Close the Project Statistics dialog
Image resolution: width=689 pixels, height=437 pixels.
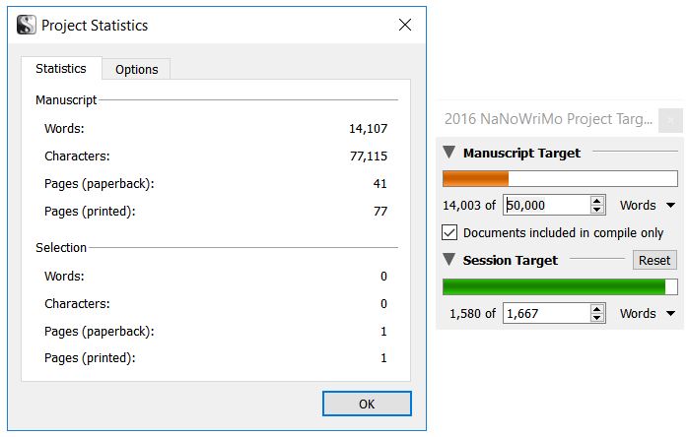point(405,25)
